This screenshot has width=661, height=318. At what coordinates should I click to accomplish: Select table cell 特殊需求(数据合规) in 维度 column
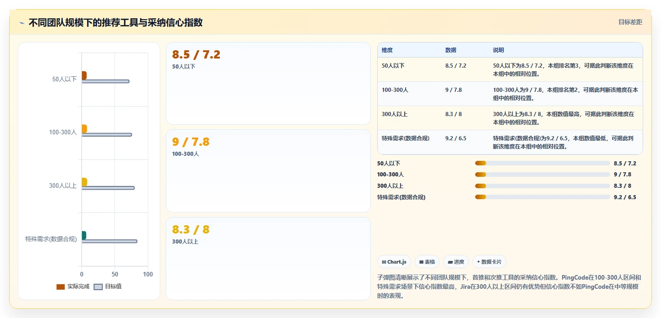pos(406,138)
